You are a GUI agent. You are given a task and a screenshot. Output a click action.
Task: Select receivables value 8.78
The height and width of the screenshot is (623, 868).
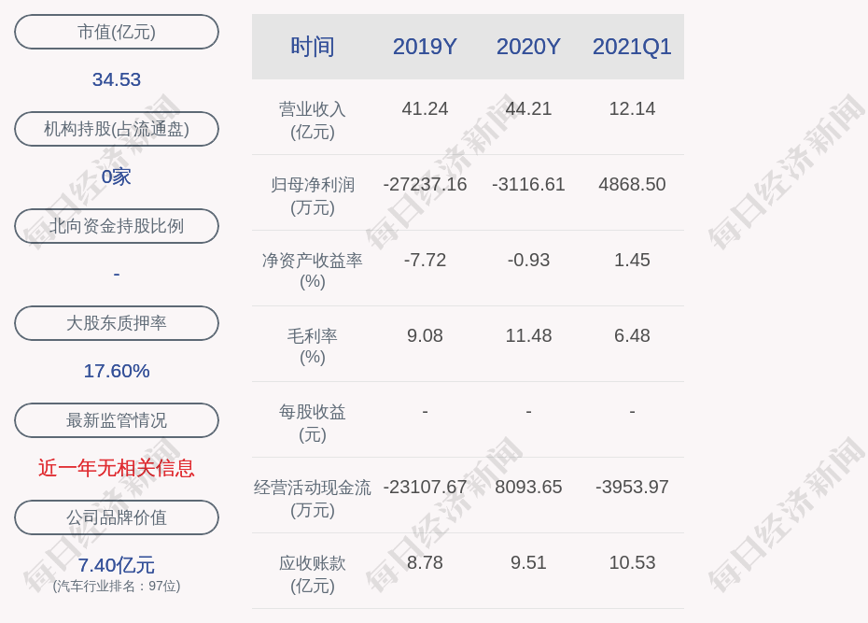(x=426, y=562)
